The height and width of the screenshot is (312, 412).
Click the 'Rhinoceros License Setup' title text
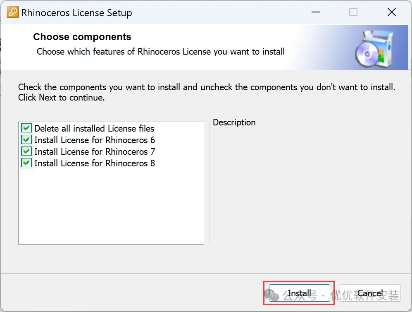(x=76, y=13)
